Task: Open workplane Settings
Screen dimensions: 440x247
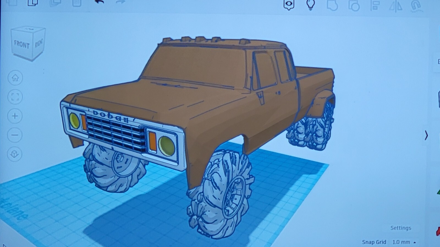Action: (401, 228)
